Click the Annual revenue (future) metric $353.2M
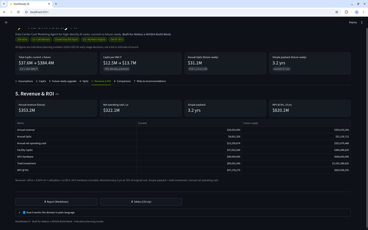The height and width of the screenshot is (230, 368). click(56, 108)
